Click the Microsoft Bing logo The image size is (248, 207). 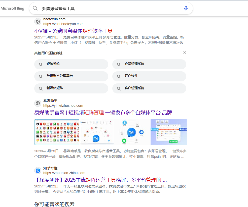coord(12,8)
